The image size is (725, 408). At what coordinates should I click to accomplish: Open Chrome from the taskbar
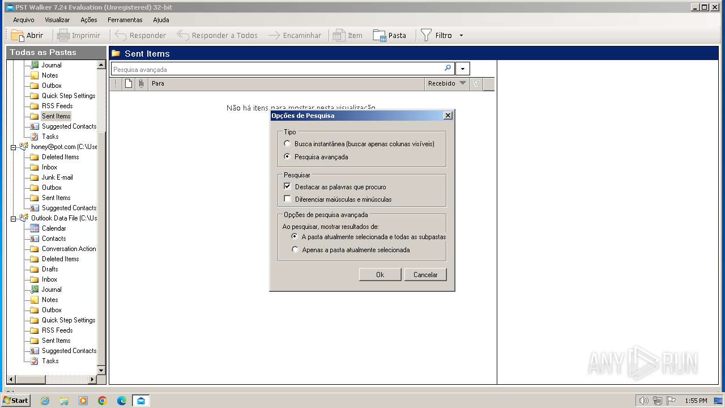pyautogui.click(x=103, y=401)
